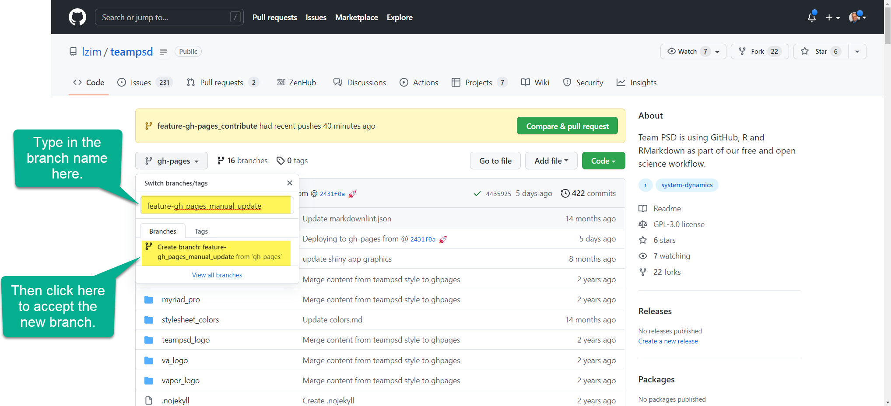Open the lzim owner profile link

pos(91,52)
